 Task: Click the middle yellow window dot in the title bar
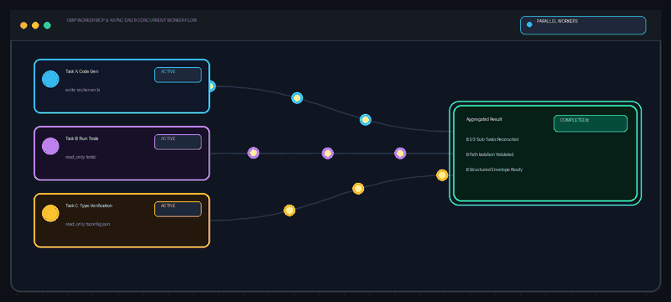[x=35, y=25]
